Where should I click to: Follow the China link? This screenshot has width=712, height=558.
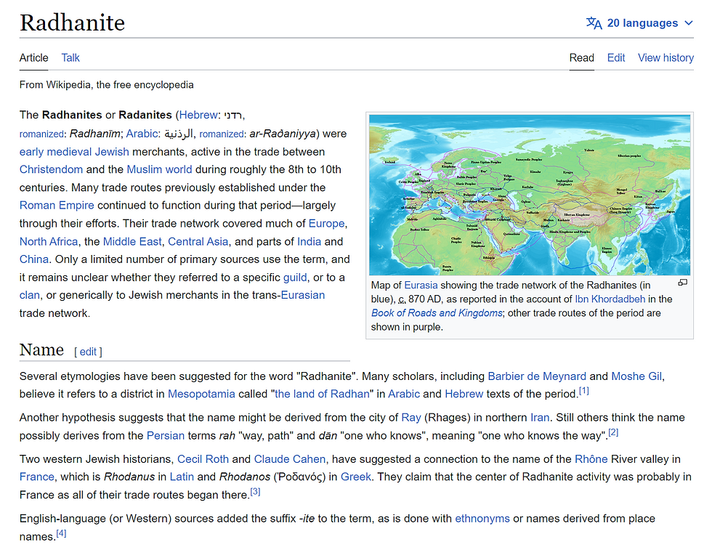(x=34, y=259)
